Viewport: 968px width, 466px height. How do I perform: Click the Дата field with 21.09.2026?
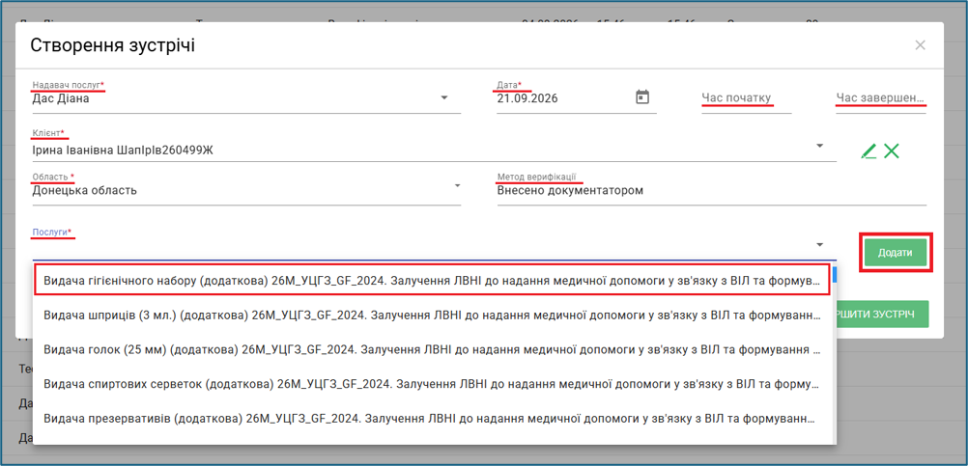coord(577,98)
